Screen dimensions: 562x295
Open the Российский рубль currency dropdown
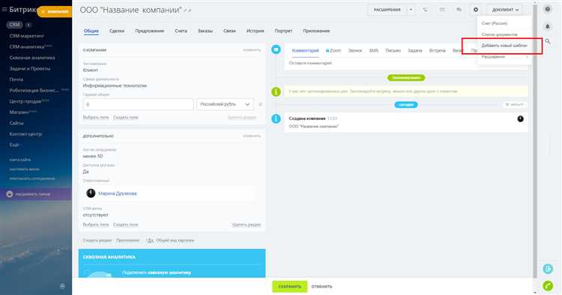click(x=225, y=104)
